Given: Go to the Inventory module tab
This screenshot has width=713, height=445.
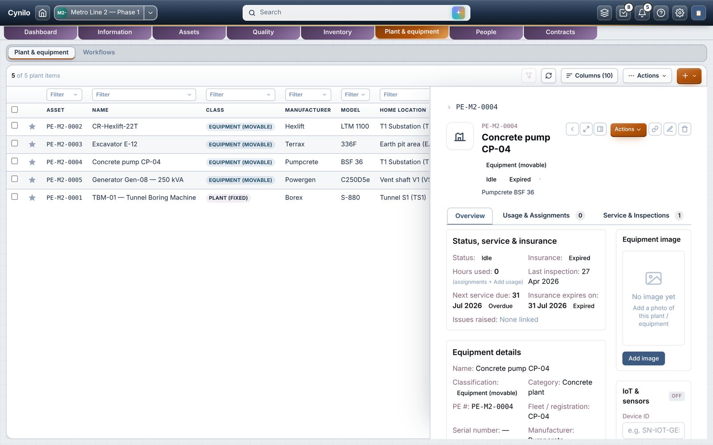Looking at the screenshot, I should (x=337, y=32).
